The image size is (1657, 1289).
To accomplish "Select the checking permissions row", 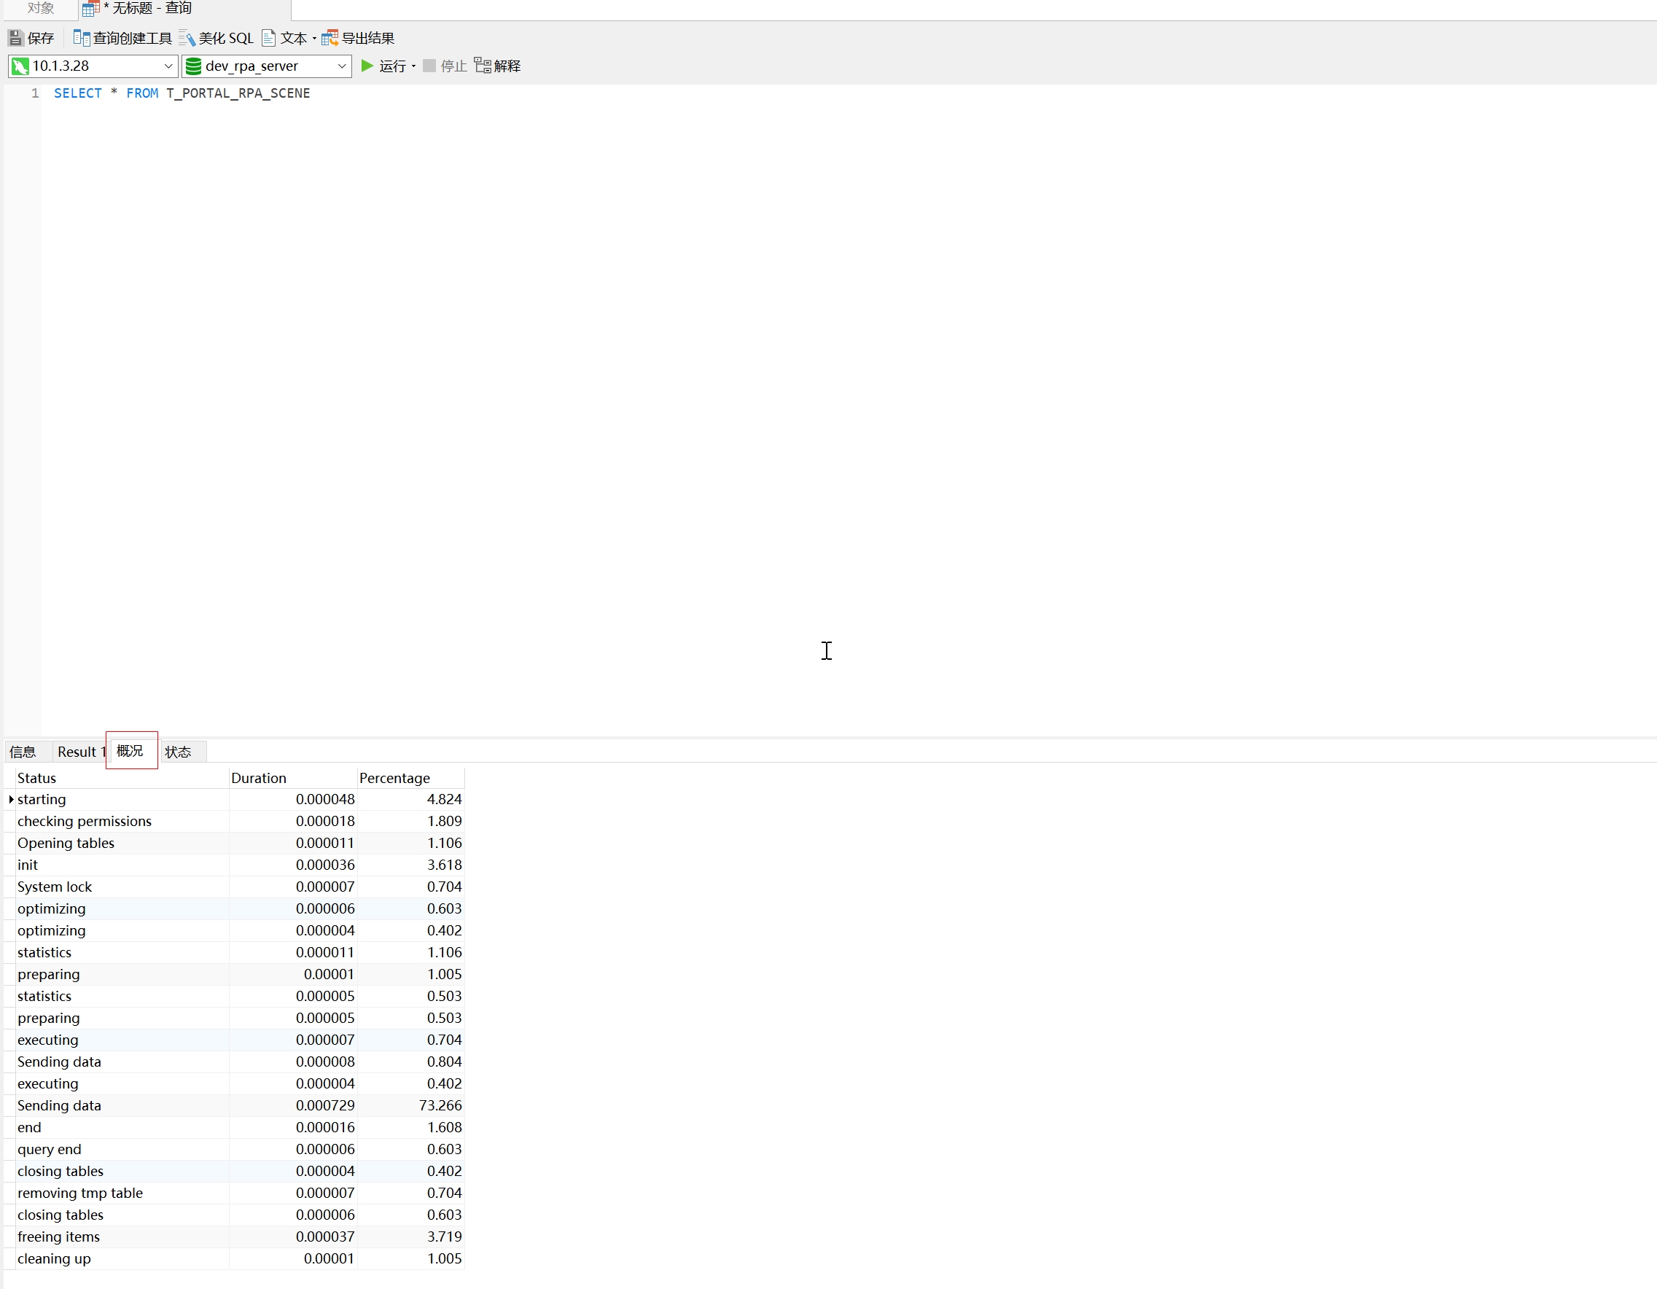I will tap(235, 822).
